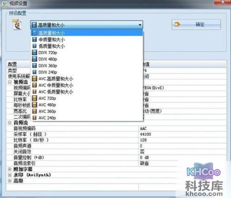Click the 音频声道 row label

point(23,146)
